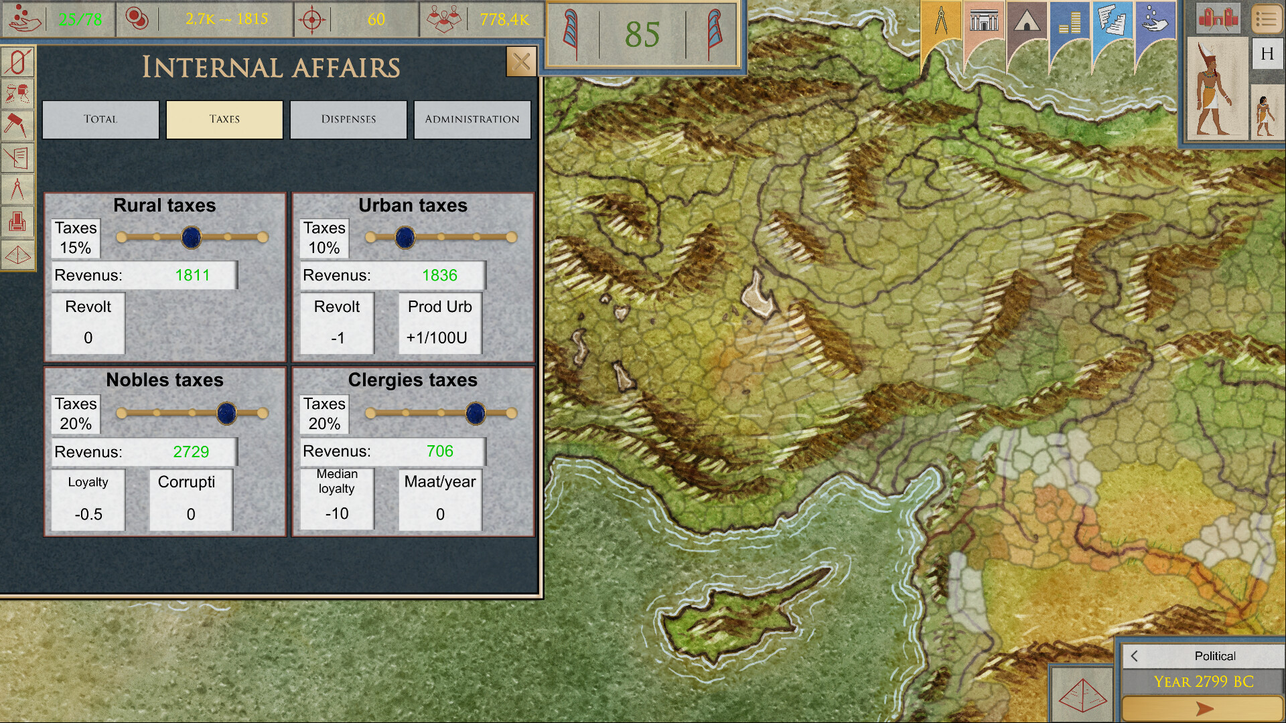Open the pyramid icon at sidebar bottom
The image size is (1286, 723).
click(x=18, y=255)
